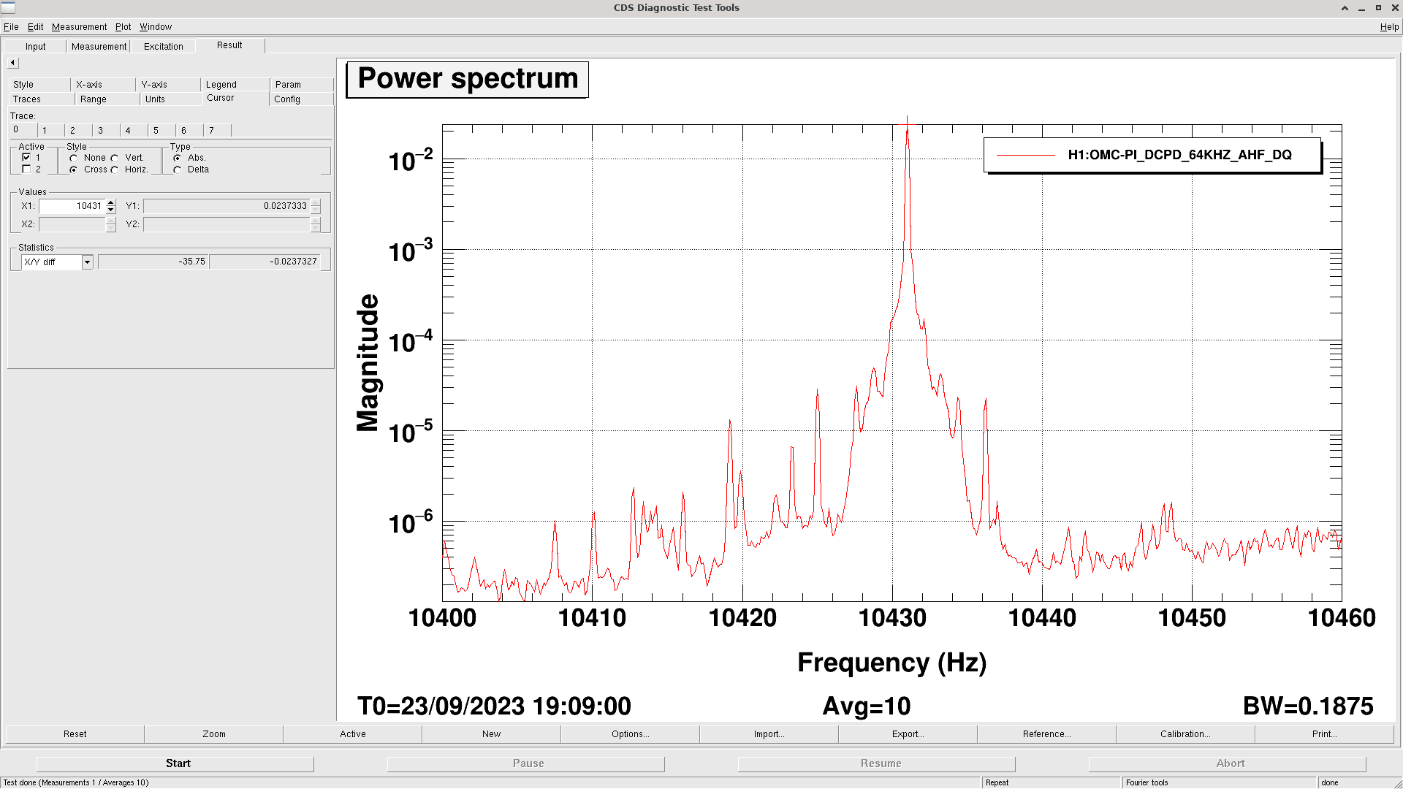Click the Active plot button
The image size is (1403, 789).
(352, 734)
